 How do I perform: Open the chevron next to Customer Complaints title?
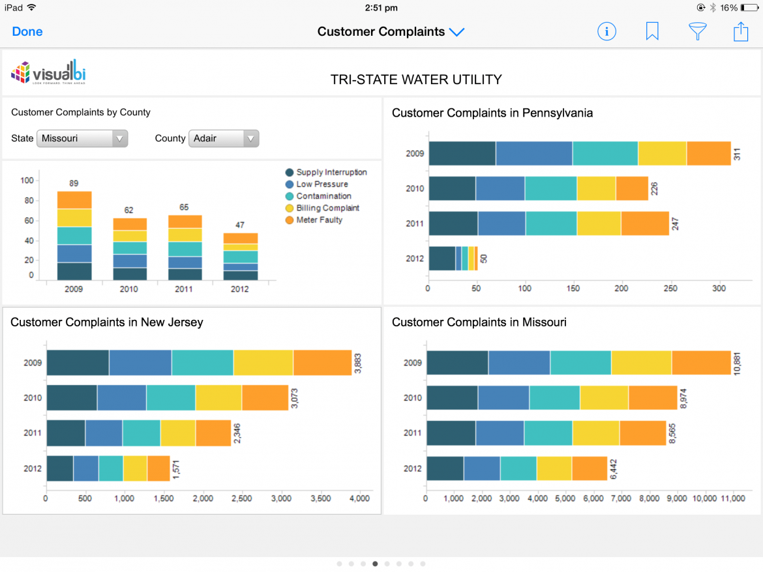(x=456, y=31)
